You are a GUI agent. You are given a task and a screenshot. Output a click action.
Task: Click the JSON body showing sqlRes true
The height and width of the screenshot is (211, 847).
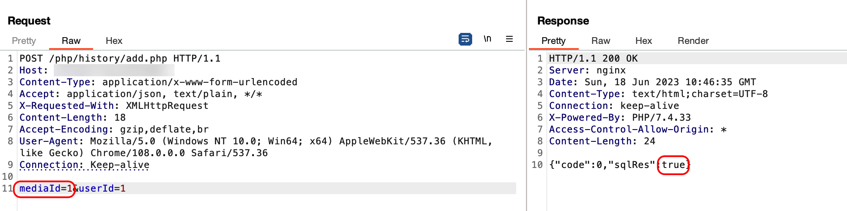(x=619, y=165)
